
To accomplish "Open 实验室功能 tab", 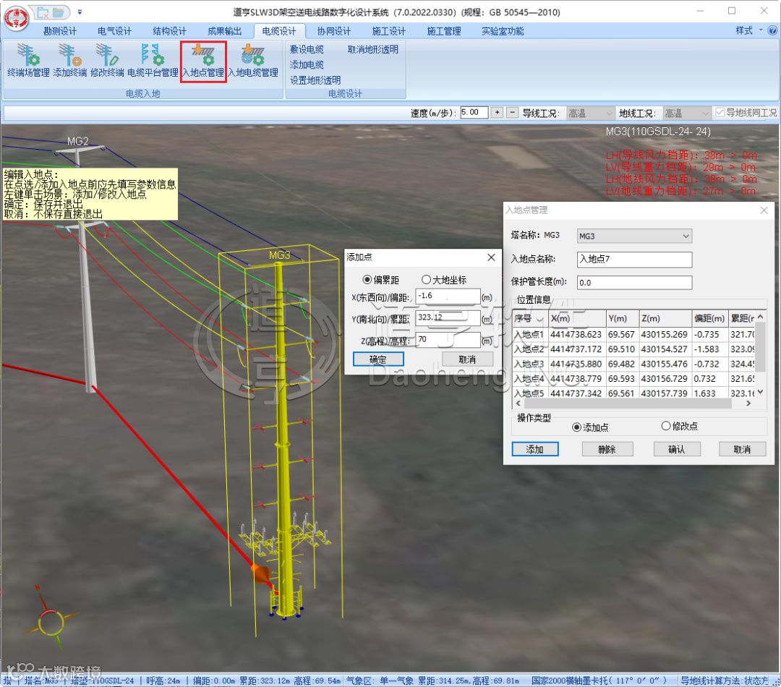I will (503, 31).
